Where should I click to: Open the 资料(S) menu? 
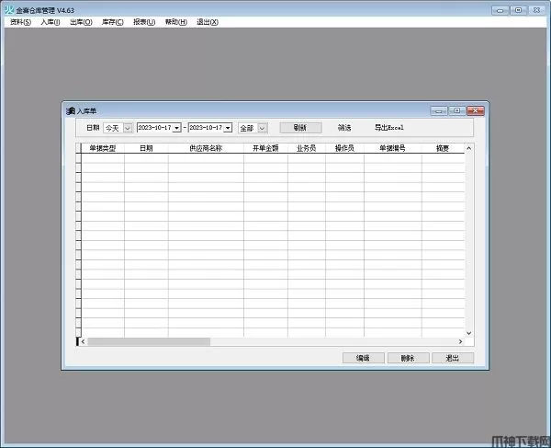(20, 22)
